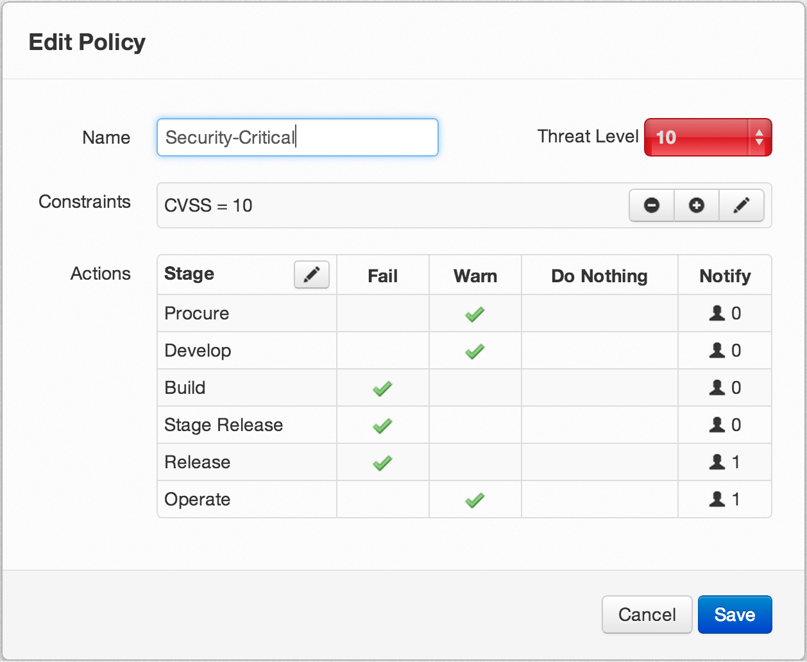Click the edit constraint pencil icon
This screenshot has width=807, height=662.
point(742,205)
